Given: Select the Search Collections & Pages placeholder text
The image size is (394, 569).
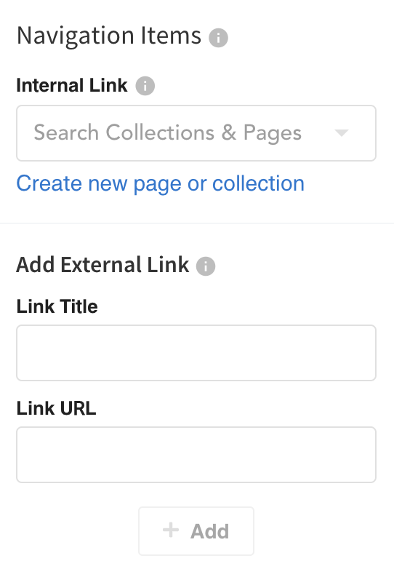Looking at the screenshot, I should pyautogui.click(x=167, y=132).
